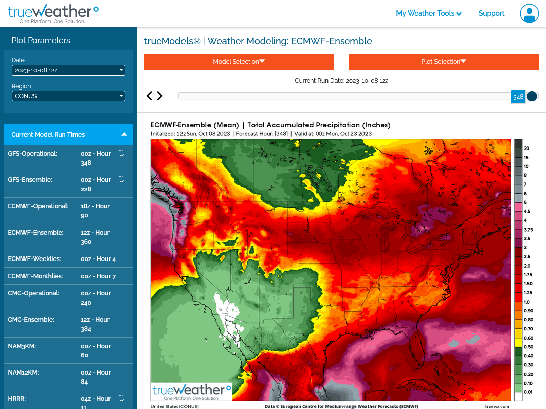Click 00z - Hour 240 run time
The width and height of the screenshot is (546, 409).
click(96, 298)
